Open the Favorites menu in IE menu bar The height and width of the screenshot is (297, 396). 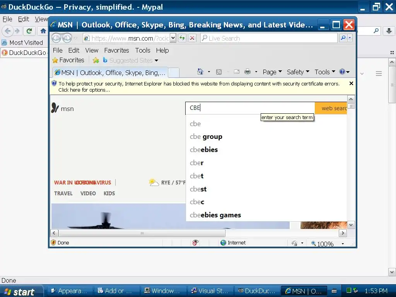[x=117, y=50]
